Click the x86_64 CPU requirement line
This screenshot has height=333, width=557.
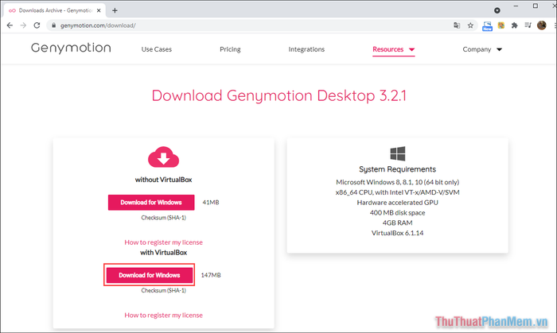click(397, 192)
